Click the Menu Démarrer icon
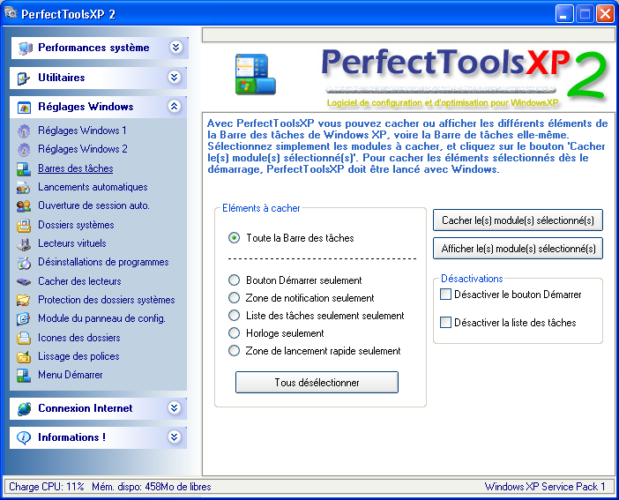 24,375
